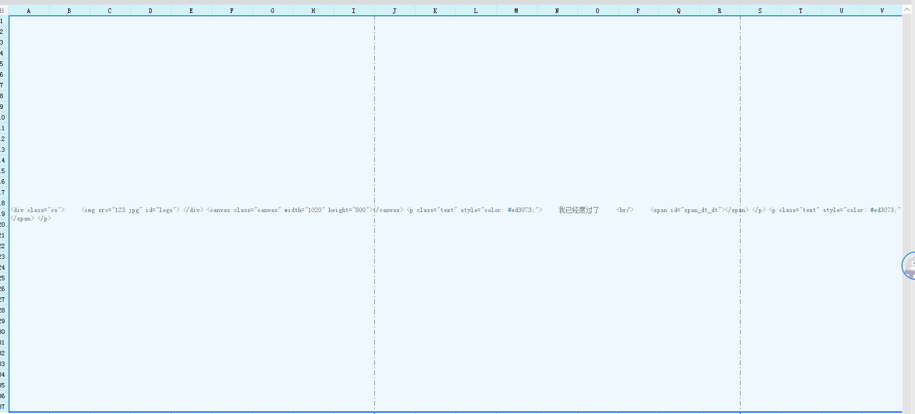Select column R header
This screenshot has height=414, width=915.
coord(720,11)
